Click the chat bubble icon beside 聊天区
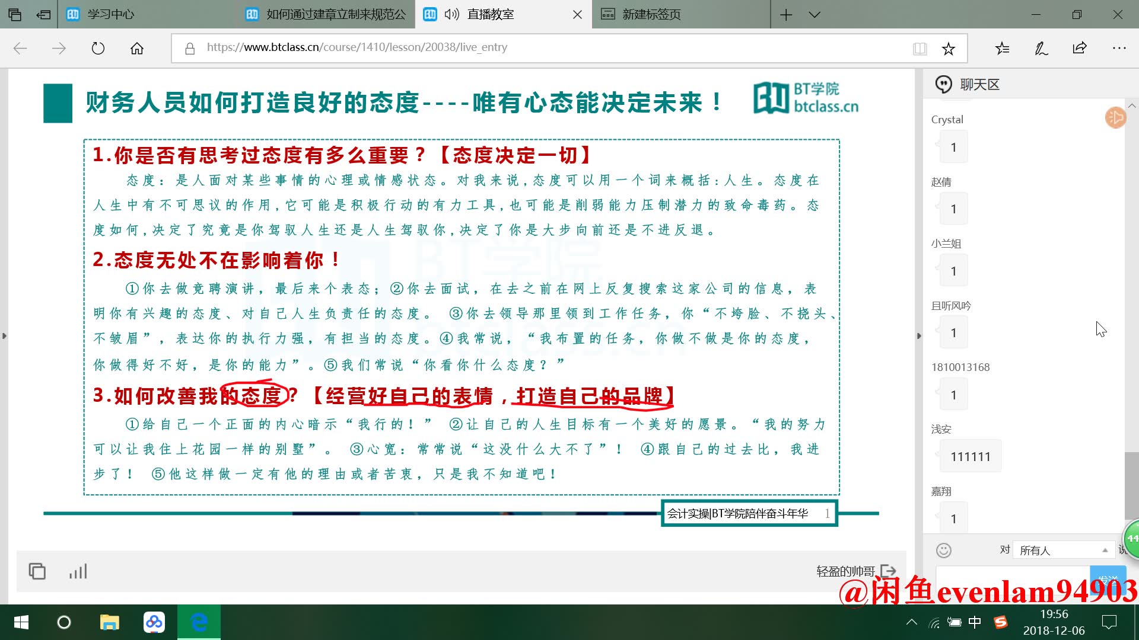The width and height of the screenshot is (1139, 640). point(943,84)
